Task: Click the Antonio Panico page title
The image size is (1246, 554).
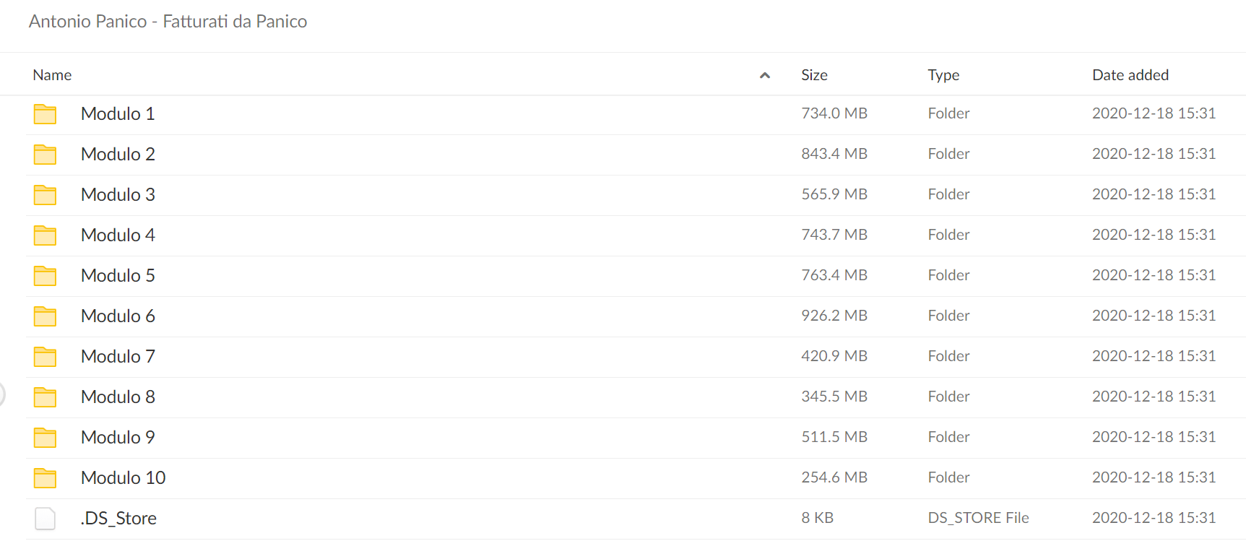Action: (x=168, y=22)
